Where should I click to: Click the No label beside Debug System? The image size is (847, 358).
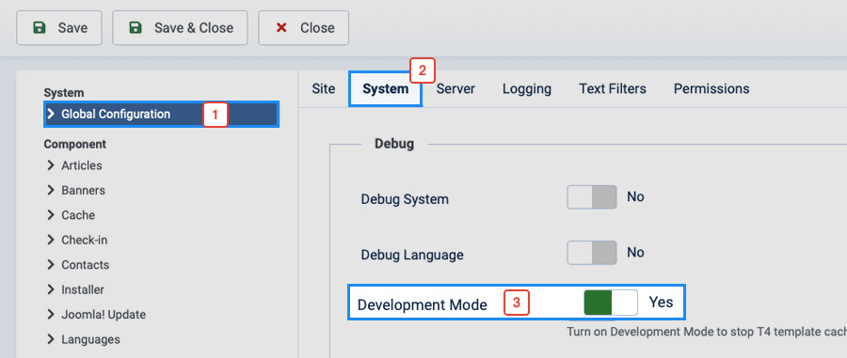[x=636, y=196]
